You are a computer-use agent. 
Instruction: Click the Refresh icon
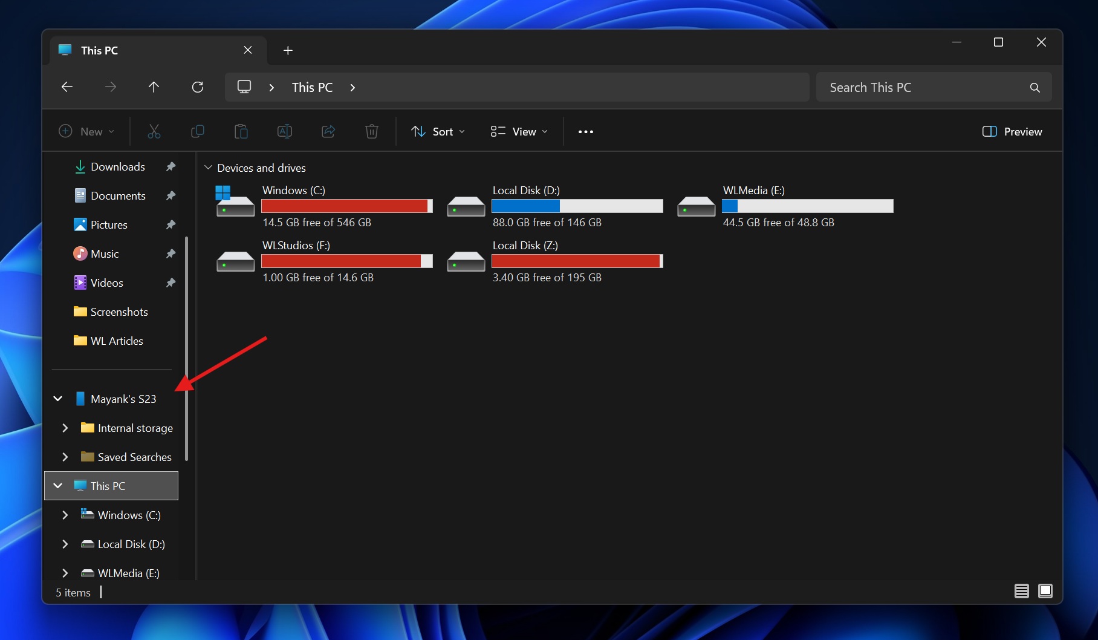(x=198, y=87)
